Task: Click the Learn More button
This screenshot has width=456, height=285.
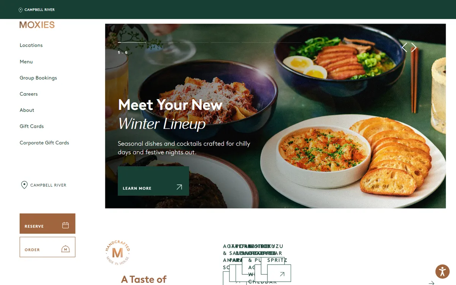Action: click(153, 181)
